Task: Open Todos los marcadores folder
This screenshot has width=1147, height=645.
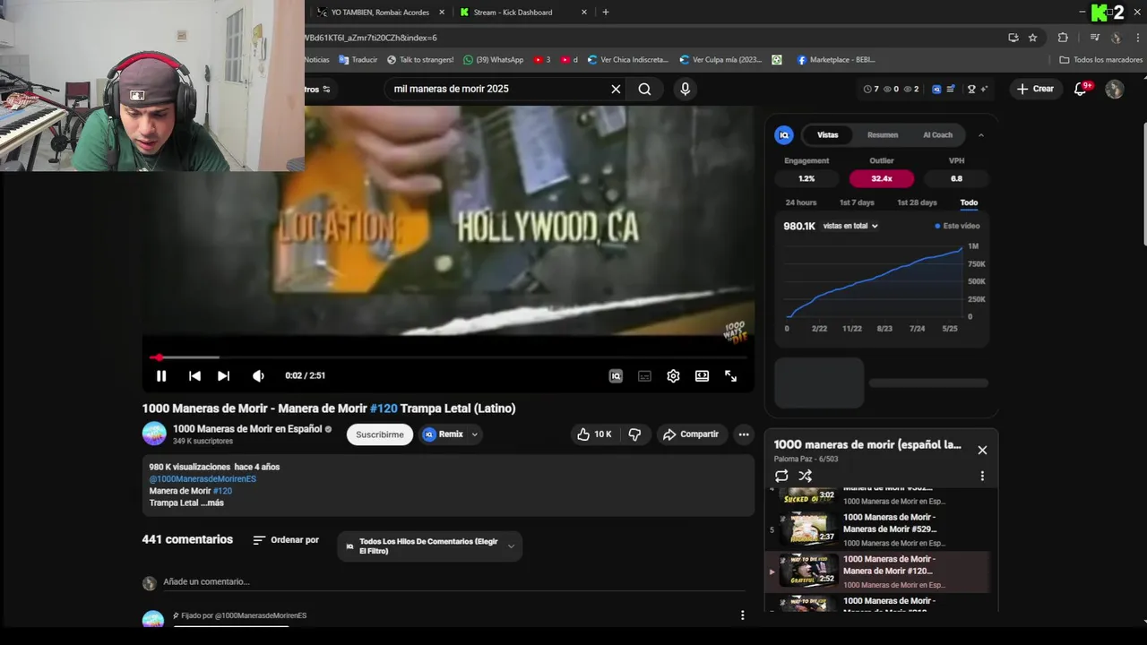Action: 1100,60
